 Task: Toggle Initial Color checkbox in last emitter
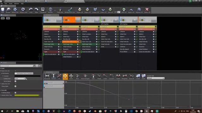(154, 44)
